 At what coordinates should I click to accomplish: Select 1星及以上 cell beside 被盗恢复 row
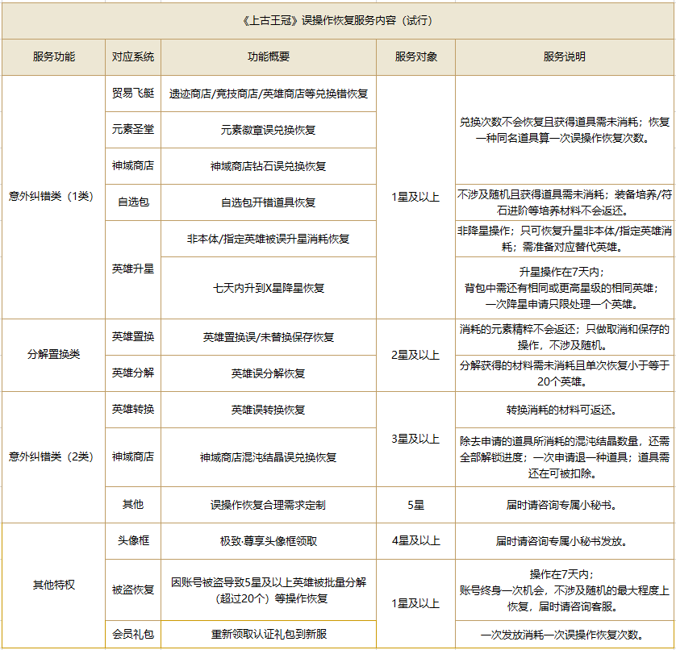[x=415, y=603]
